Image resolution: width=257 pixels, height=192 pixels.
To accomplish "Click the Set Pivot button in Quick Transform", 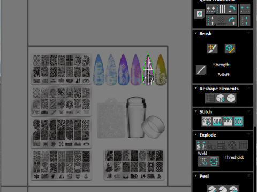I will pyautogui.click(x=199, y=14).
